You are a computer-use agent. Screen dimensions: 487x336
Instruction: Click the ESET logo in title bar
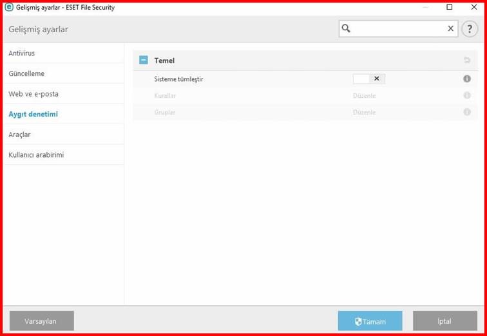(9, 7)
